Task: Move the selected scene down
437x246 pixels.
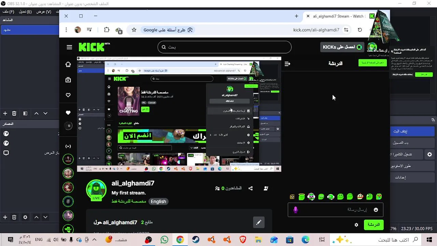Action: tap(45, 113)
